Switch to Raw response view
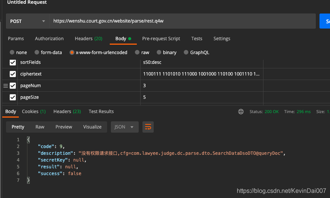The height and width of the screenshot is (198, 330). tap(40, 127)
